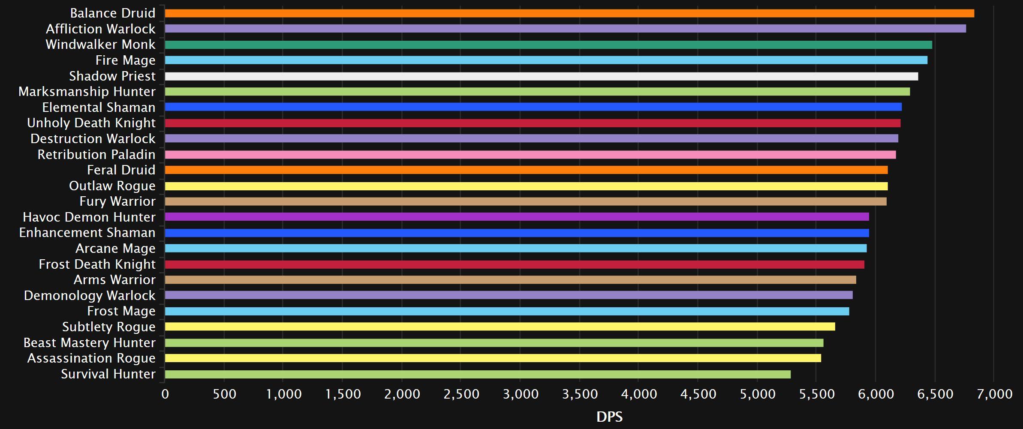Click the 6,500 axis tick label
This screenshot has width=1023, height=429.
pyautogui.click(x=935, y=394)
